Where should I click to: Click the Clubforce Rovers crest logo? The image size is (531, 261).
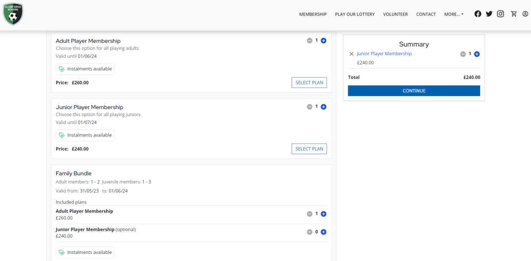click(x=13, y=14)
